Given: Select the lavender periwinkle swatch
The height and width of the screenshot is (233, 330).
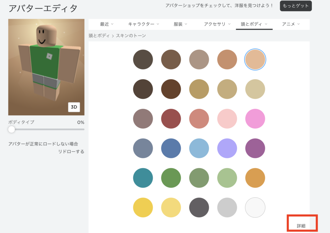Looking at the screenshot, I should pos(227,148).
